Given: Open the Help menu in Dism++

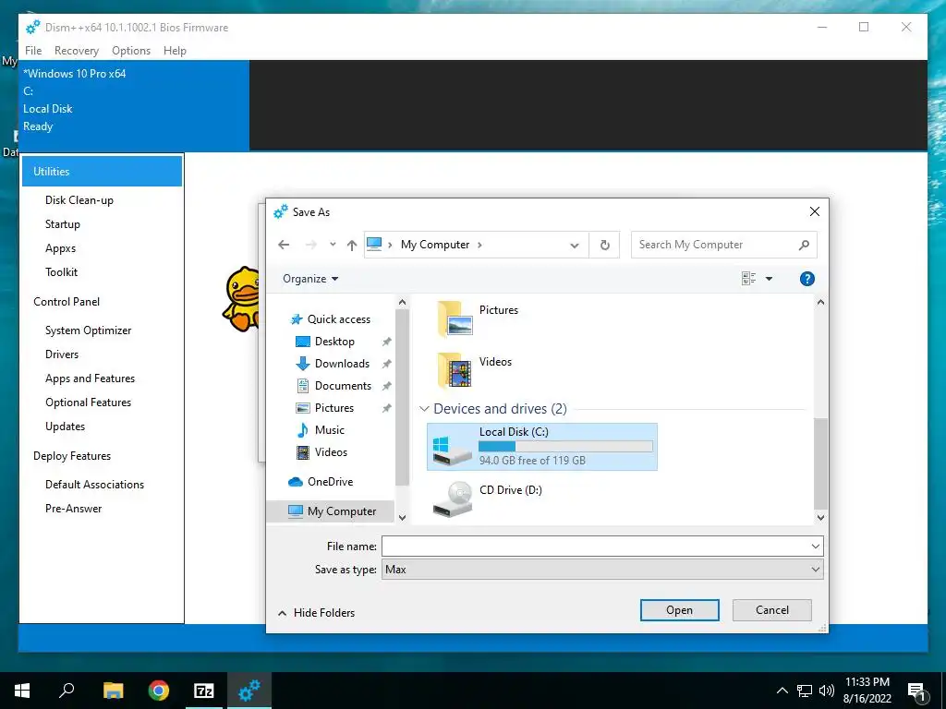Looking at the screenshot, I should click(175, 51).
